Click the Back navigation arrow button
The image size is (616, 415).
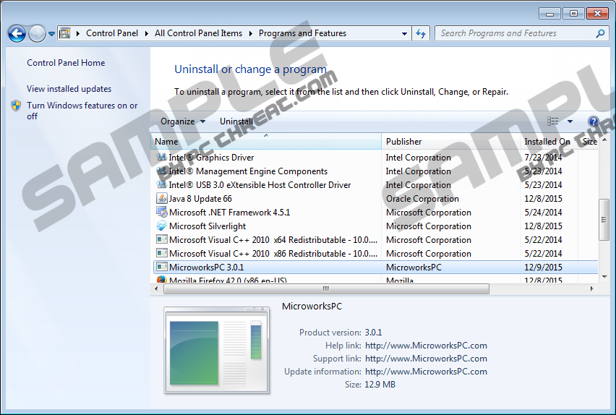(x=17, y=33)
